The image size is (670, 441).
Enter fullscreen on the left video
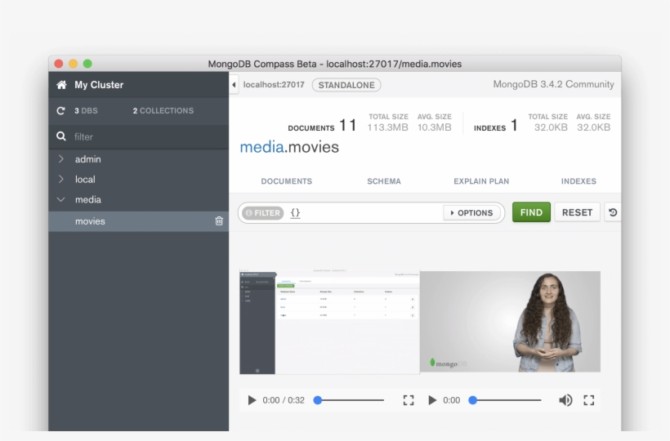409,400
